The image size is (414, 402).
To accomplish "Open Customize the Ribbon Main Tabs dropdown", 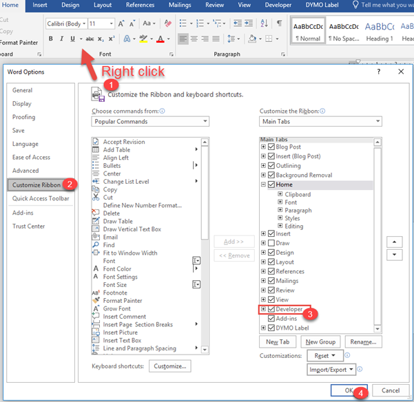I will 320,121.
